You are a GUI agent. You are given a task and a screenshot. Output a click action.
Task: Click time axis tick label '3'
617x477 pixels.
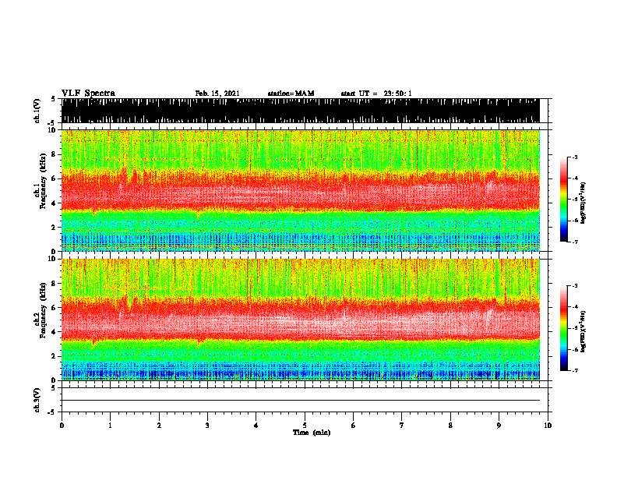(207, 426)
